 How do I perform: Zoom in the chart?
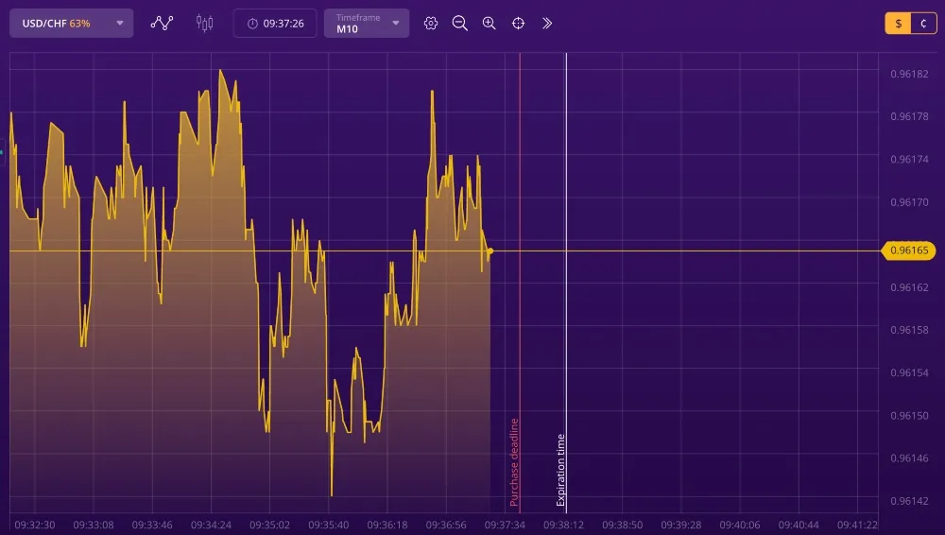pyautogui.click(x=489, y=23)
